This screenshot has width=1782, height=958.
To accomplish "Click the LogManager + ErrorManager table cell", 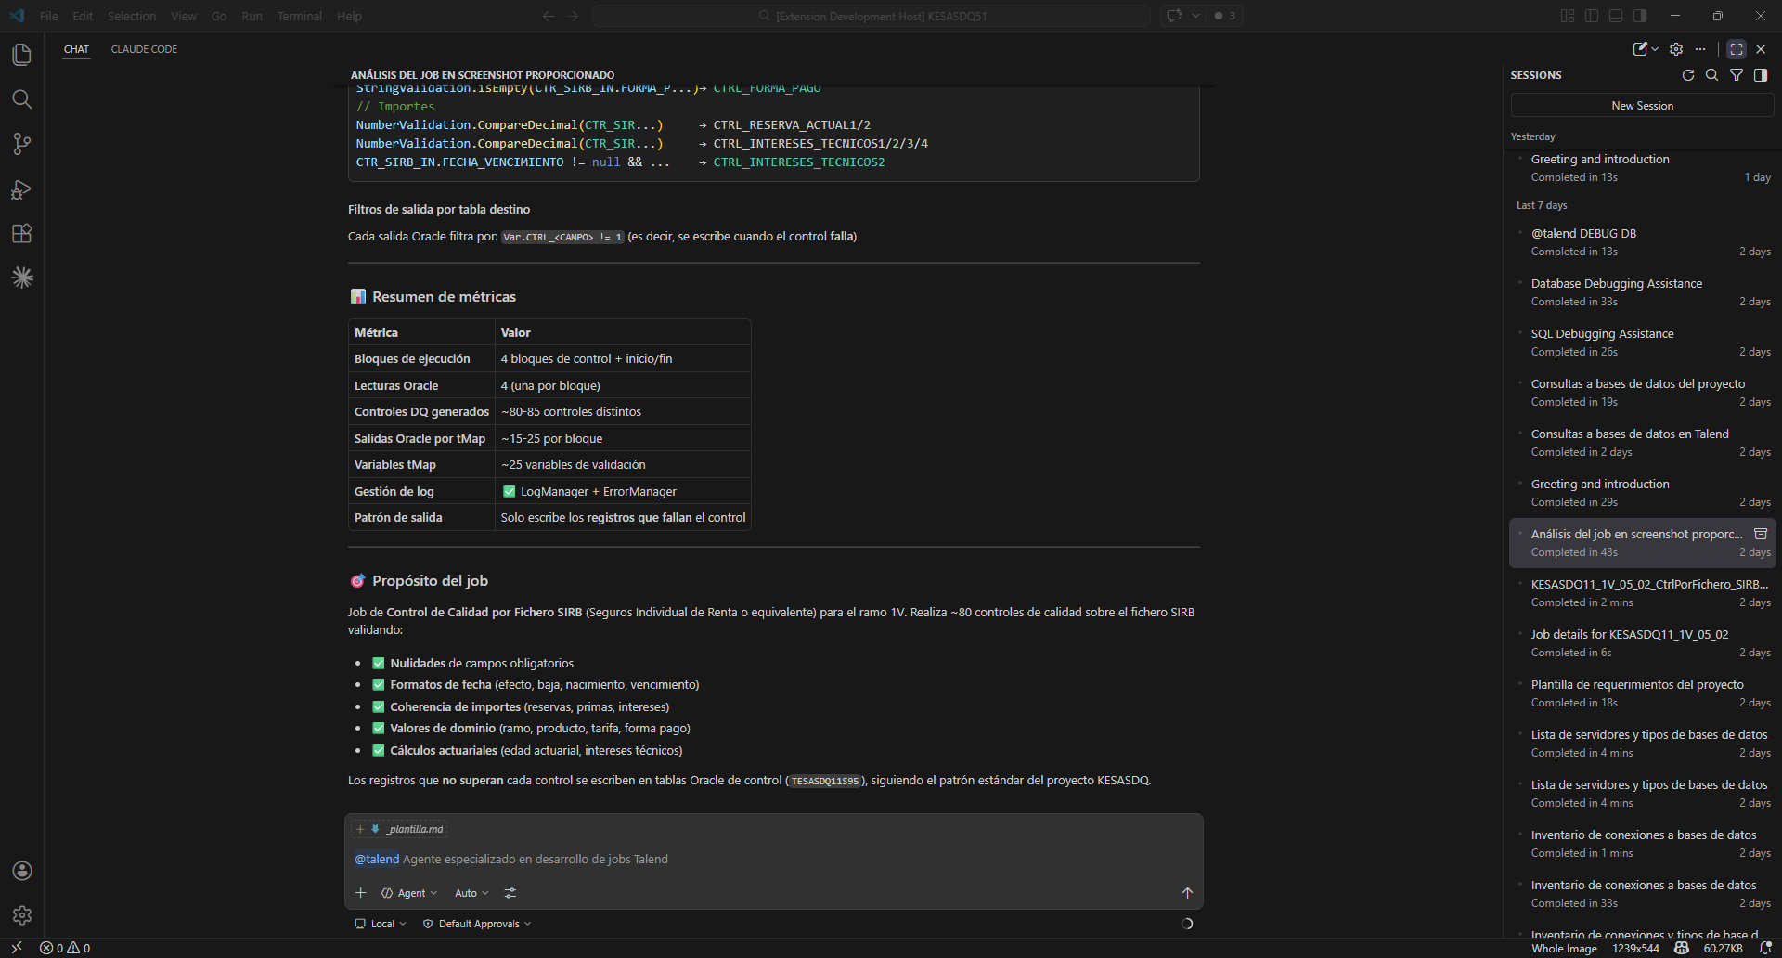I will click(x=623, y=491).
